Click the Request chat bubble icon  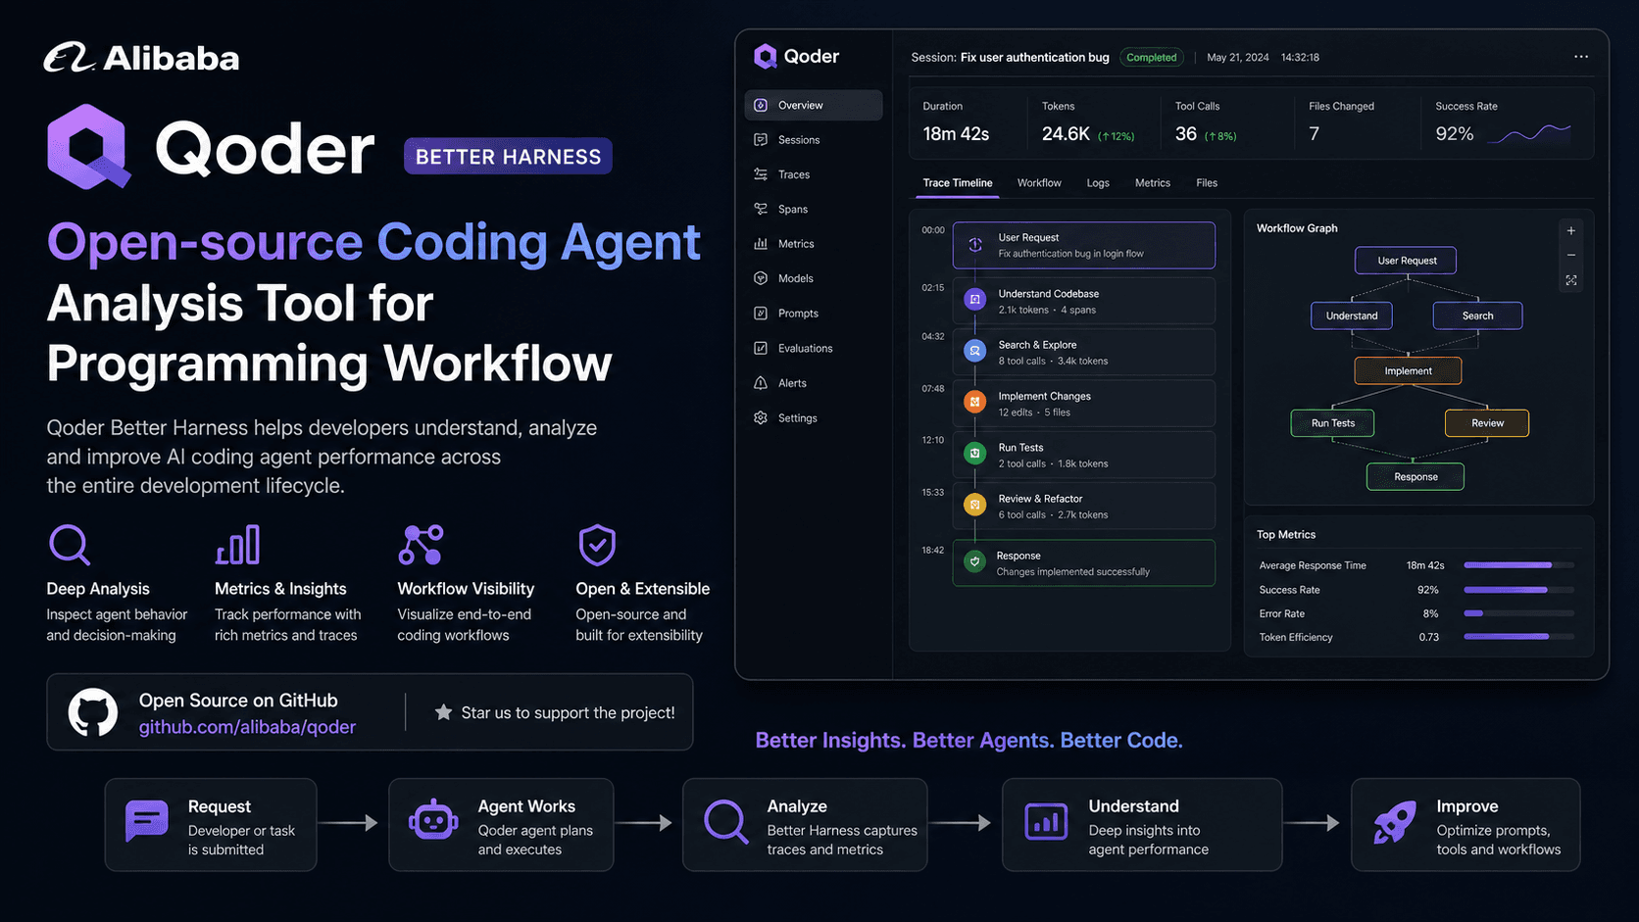(147, 821)
